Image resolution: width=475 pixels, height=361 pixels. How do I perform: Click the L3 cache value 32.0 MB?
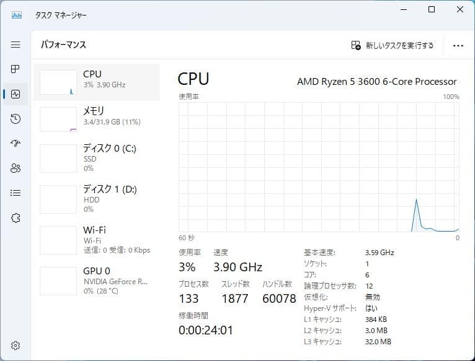click(378, 342)
